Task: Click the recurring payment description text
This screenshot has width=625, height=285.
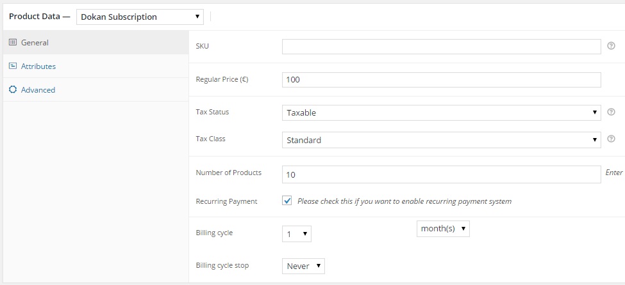Action: tap(404, 201)
